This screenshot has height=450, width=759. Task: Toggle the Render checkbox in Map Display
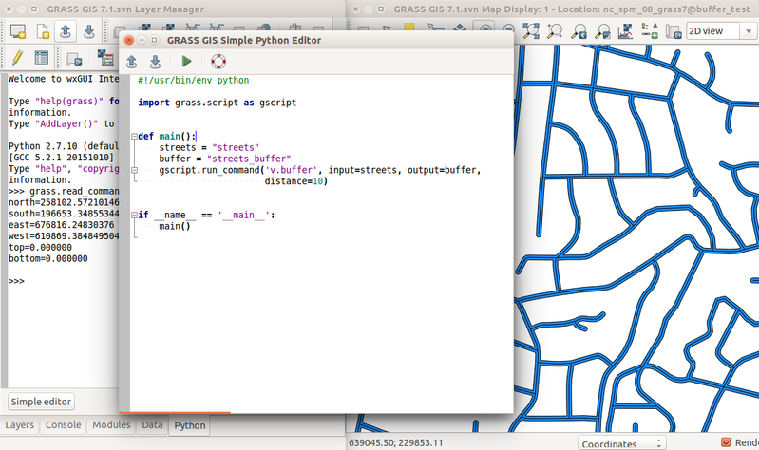click(x=726, y=441)
